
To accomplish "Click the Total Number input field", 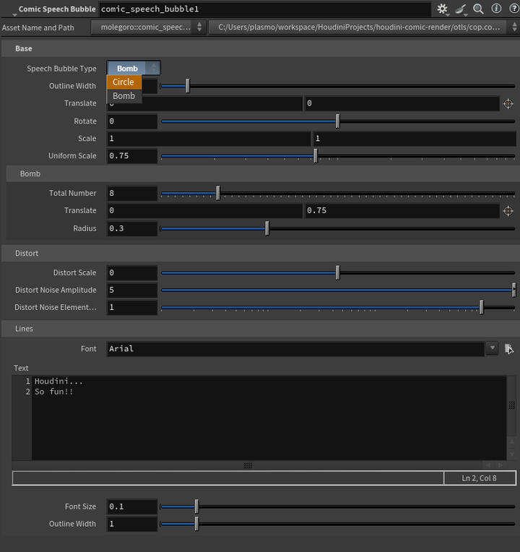I will click(x=132, y=194).
